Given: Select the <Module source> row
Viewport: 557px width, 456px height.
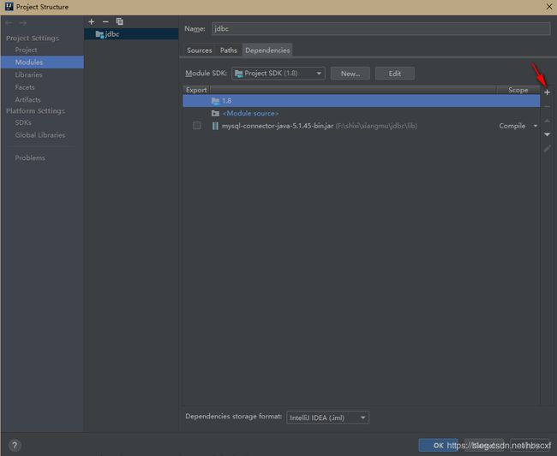Looking at the screenshot, I should click(x=362, y=114).
